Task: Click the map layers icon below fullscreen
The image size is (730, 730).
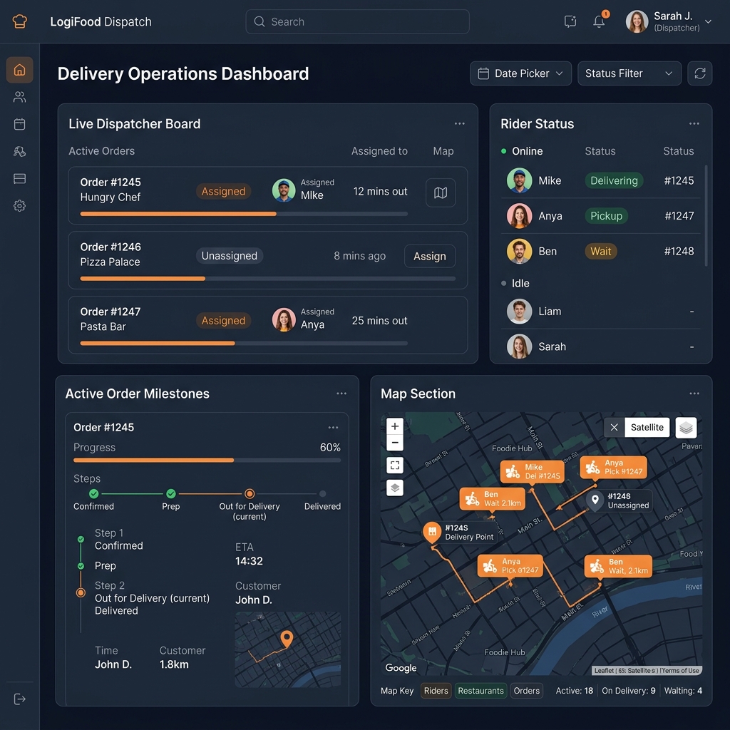Action: coord(395,488)
